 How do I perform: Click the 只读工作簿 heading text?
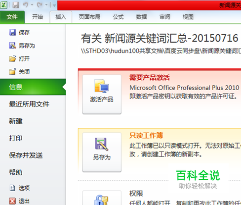[146, 135]
